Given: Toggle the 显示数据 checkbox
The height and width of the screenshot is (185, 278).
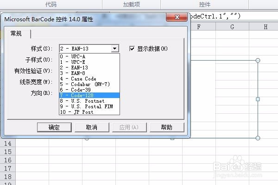Looking at the screenshot, I should coord(132,49).
